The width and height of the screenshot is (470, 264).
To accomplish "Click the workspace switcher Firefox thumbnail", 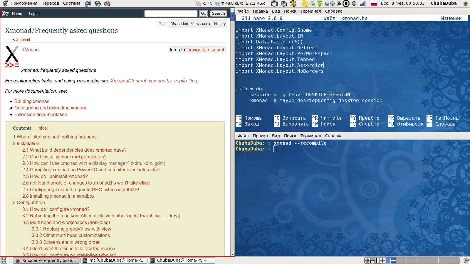I will pos(367,260).
